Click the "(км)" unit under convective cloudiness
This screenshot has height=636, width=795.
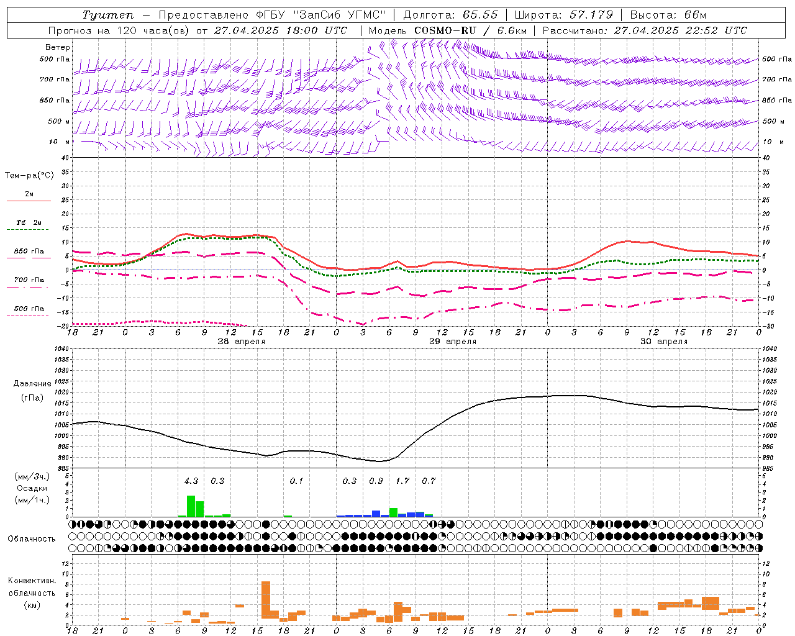32,605
